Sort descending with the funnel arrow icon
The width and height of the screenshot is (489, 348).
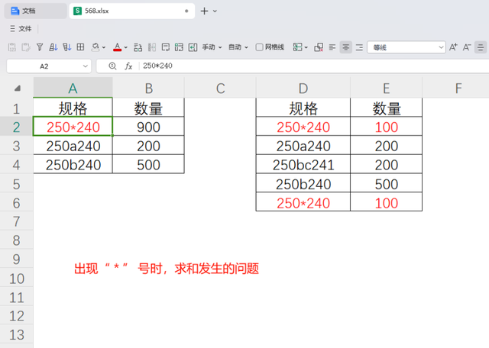tap(66, 47)
